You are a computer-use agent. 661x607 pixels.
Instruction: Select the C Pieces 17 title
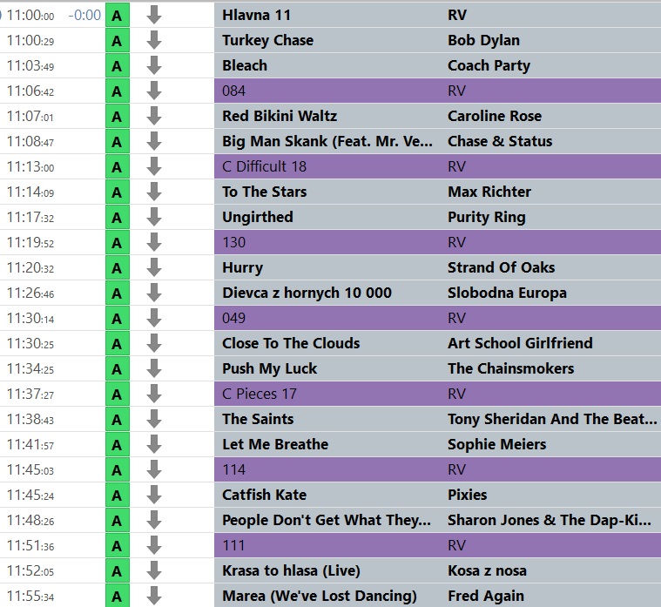click(x=260, y=395)
